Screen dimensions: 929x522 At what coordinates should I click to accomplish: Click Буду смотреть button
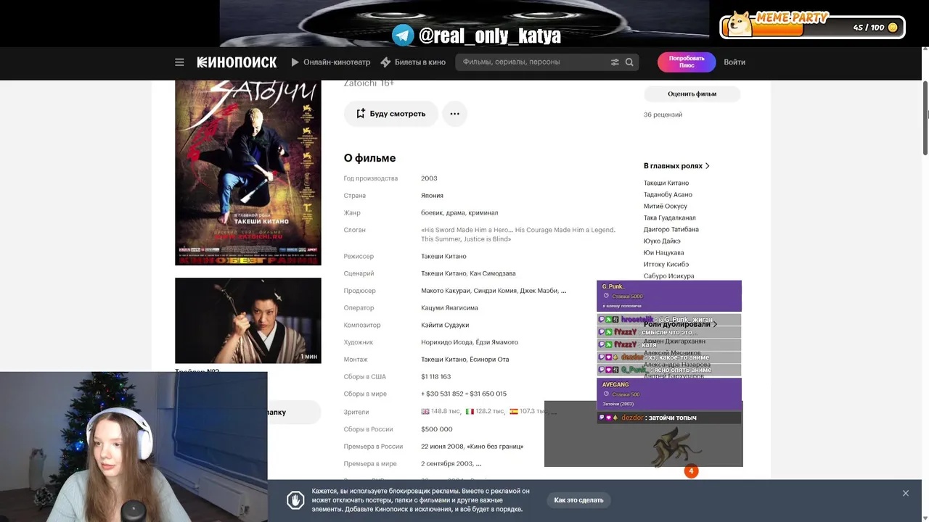(390, 114)
